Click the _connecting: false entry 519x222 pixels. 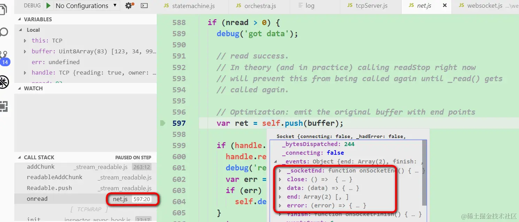coord(313,153)
